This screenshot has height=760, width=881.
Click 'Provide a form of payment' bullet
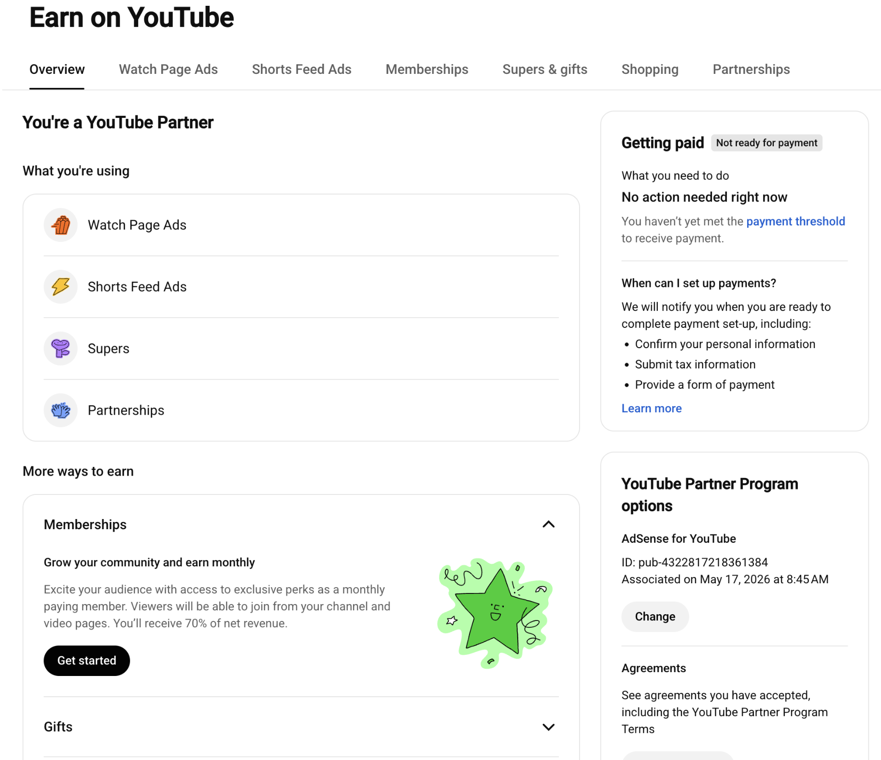(705, 385)
